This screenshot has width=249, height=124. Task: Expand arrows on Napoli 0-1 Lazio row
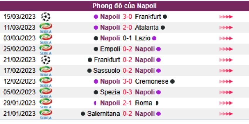click(226, 38)
